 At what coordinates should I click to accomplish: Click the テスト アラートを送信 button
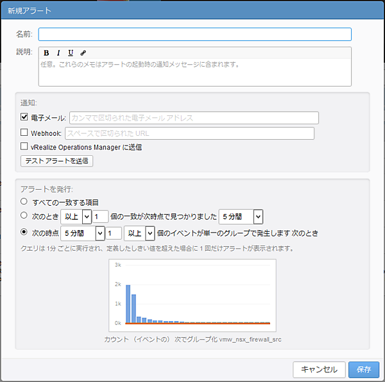pyautogui.click(x=57, y=161)
